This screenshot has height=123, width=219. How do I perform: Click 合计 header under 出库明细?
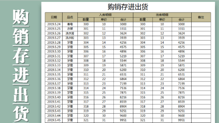(x=182, y=20)
